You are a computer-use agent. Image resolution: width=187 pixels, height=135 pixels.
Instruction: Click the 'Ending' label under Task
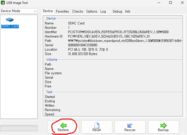(x=50, y=101)
